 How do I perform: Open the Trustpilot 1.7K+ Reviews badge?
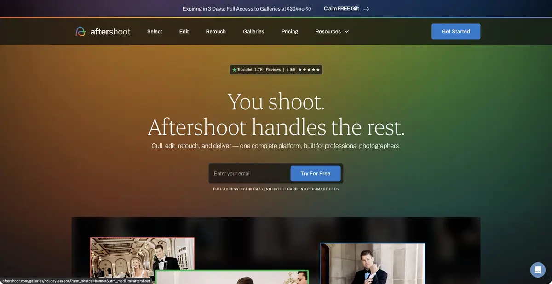(x=276, y=70)
